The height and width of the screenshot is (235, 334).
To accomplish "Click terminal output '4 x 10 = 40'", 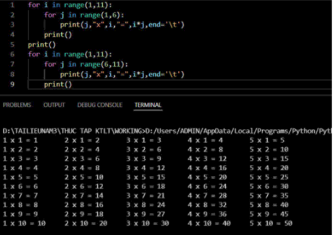I will tap(209, 223).
